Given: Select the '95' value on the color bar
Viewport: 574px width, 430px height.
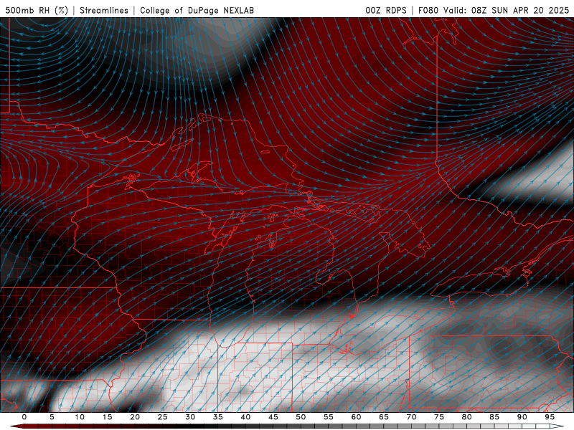Looking at the screenshot, I should [550, 417].
